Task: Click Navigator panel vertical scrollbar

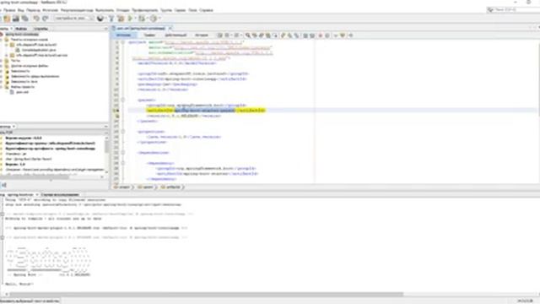Action: click(x=106, y=155)
